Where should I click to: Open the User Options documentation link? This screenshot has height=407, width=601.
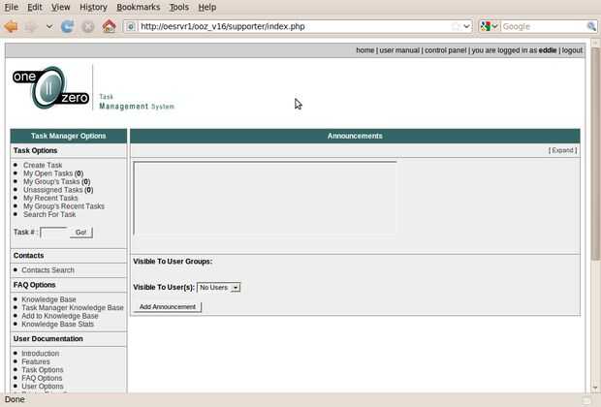pyautogui.click(x=42, y=387)
